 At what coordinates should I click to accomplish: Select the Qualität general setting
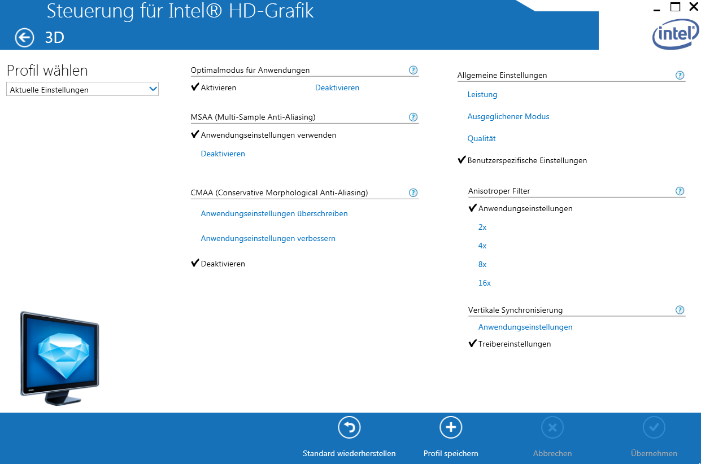(481, 138)
